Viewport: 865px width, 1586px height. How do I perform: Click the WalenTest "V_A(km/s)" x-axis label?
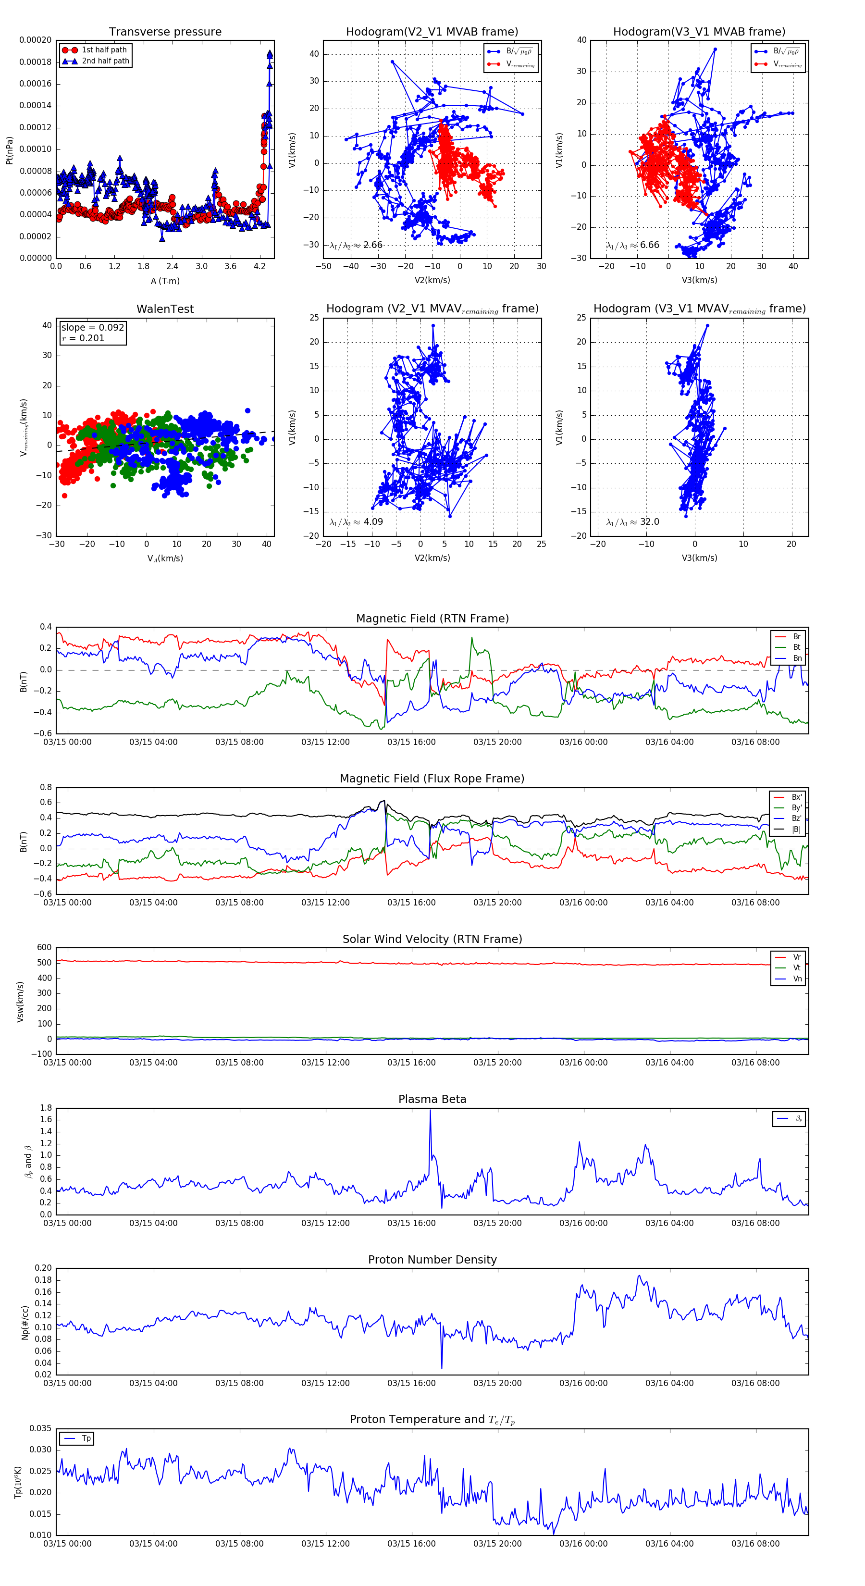pos(165,558)
